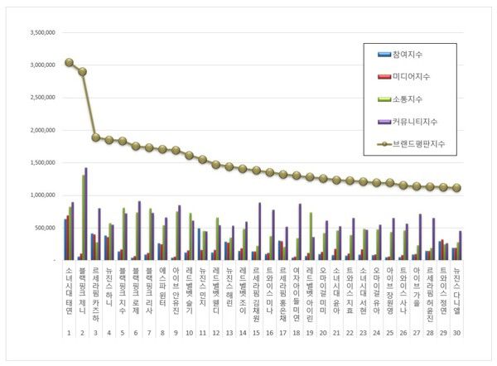This screenshot has height=366, width=497.
Task: Click the blue bar for rank 1
Action: click(x=65, y=240)
